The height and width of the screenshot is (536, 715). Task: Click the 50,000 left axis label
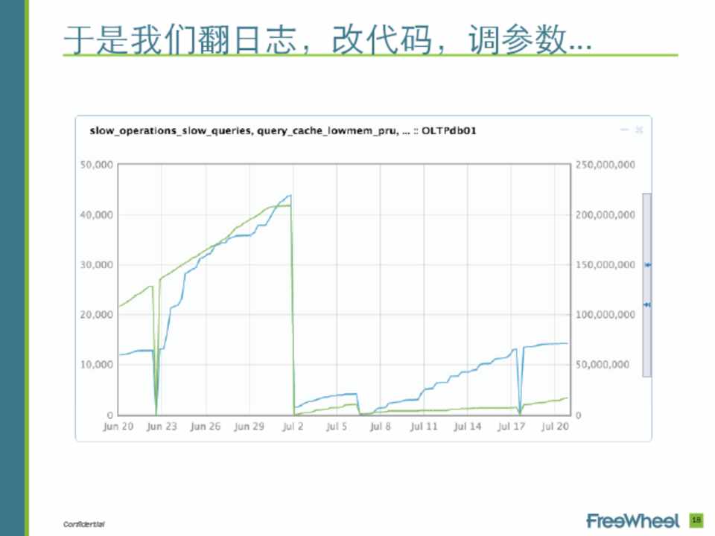click(x=95, y=165)
